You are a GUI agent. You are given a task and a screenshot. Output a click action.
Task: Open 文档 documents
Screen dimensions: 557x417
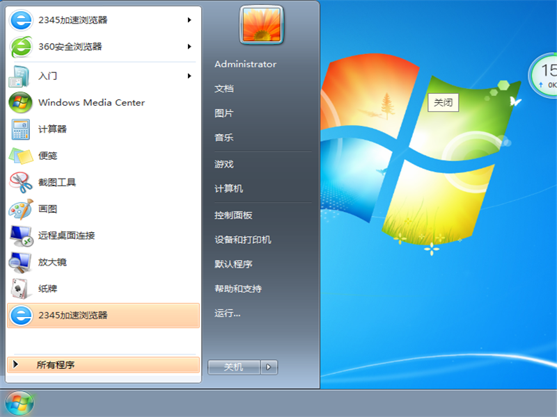224,89
